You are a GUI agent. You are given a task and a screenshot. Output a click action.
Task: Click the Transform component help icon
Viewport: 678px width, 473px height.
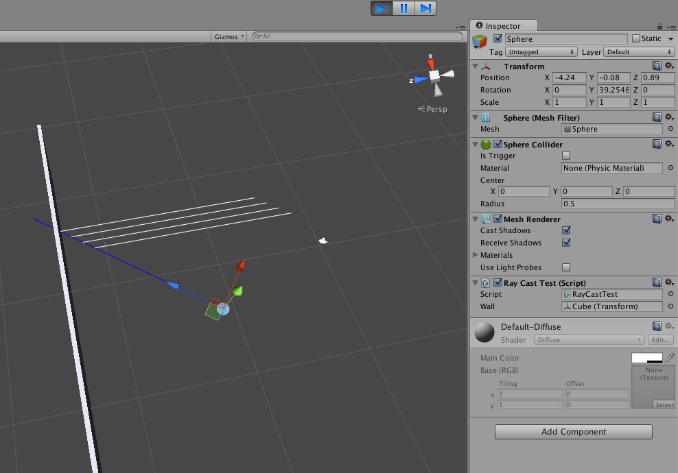(x=657, y=65)
